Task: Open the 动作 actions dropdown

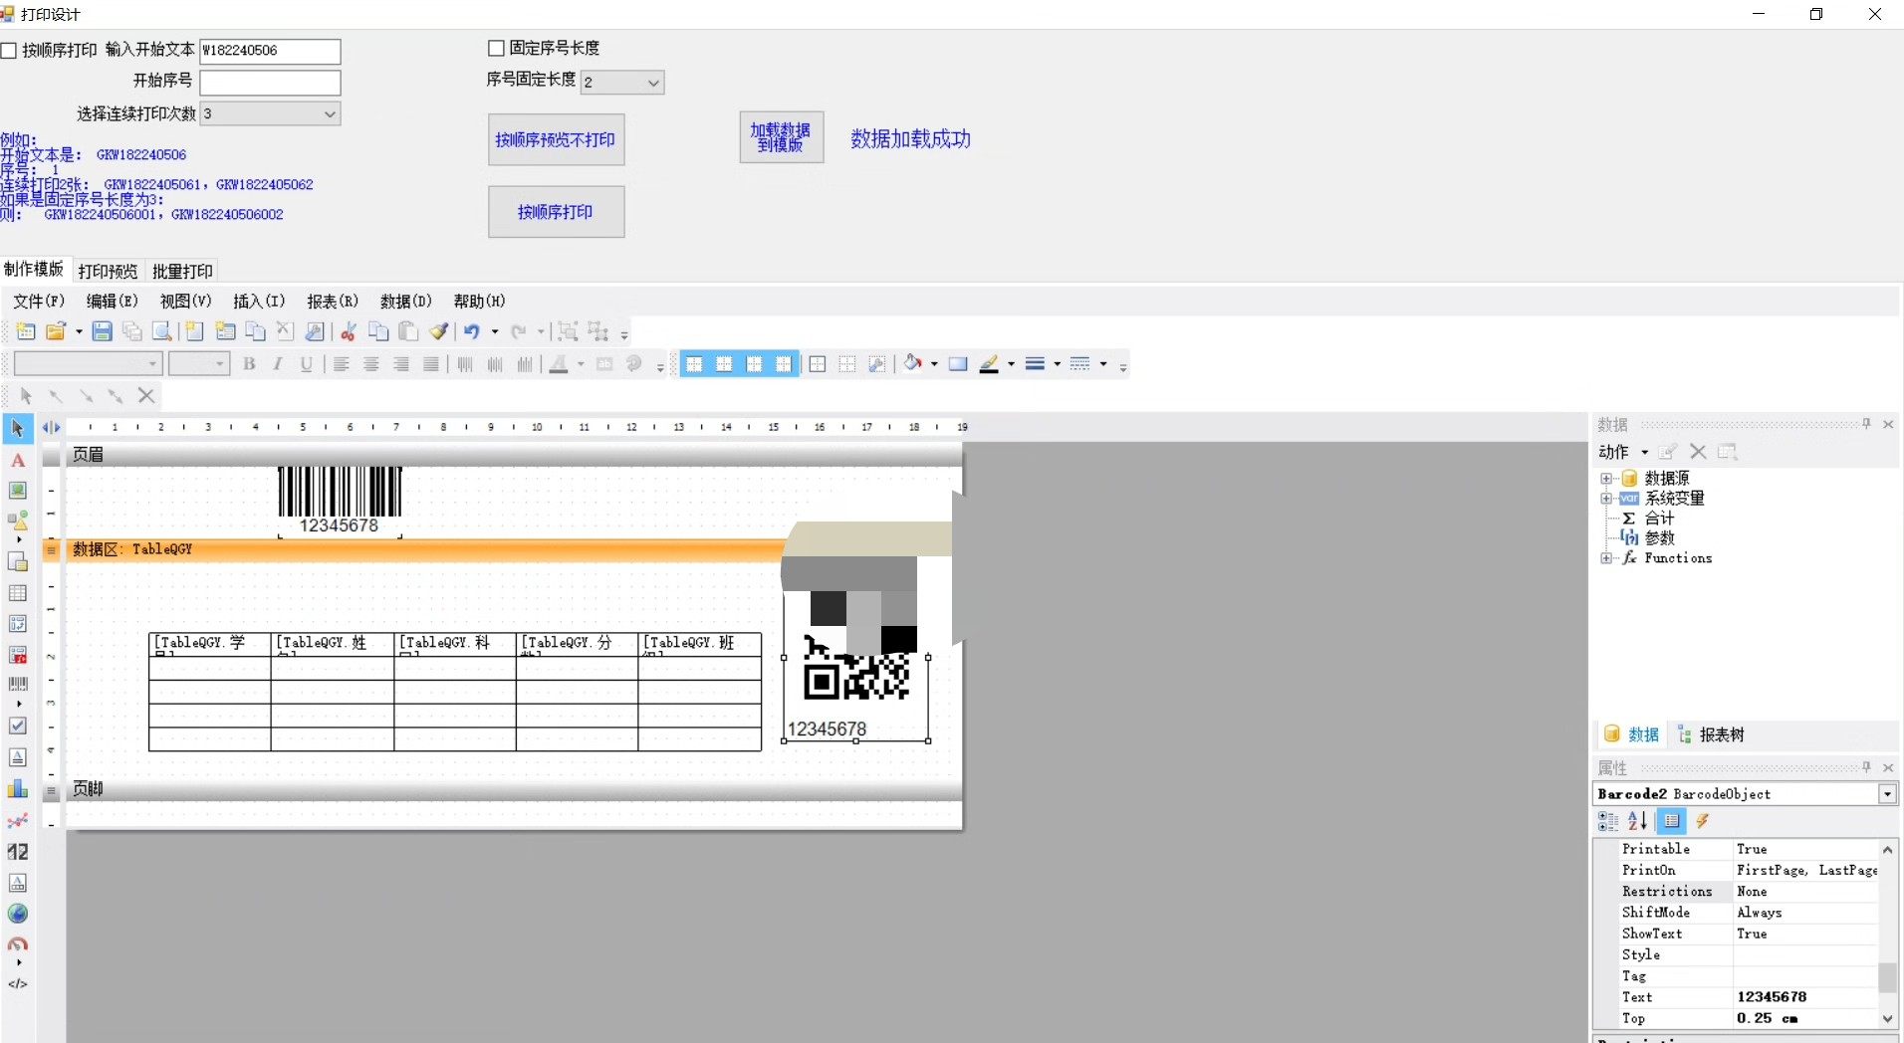Action: 1623,452
